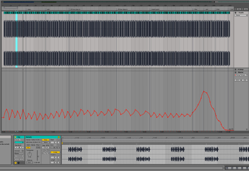Toggle the yellow Show Sample box icon
The image size is (249, 171).
point(16,163)
